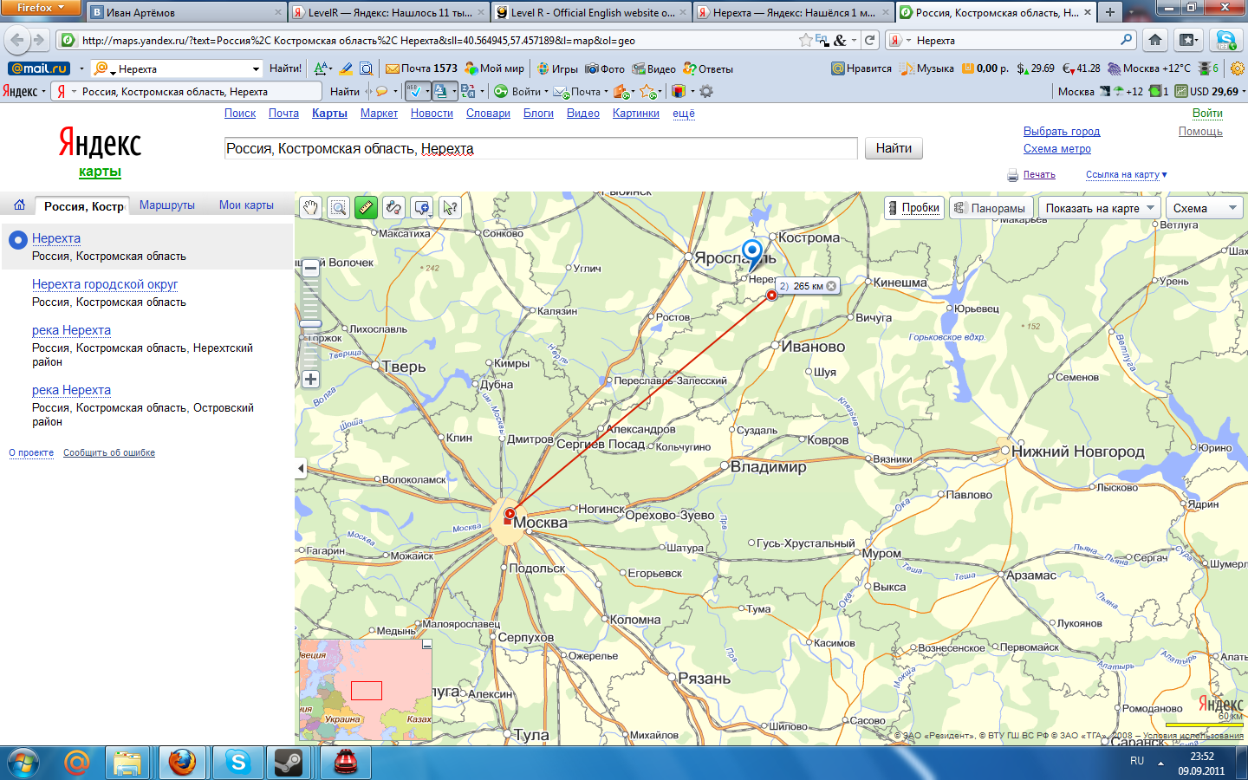Screen dimensions: 1248x780
Task: Click the О проекте link
Action: 31,452
